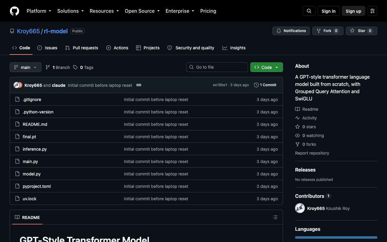Open the README outline list icon
The height and width of the screenshot is (242, 387).
point(275,217)
